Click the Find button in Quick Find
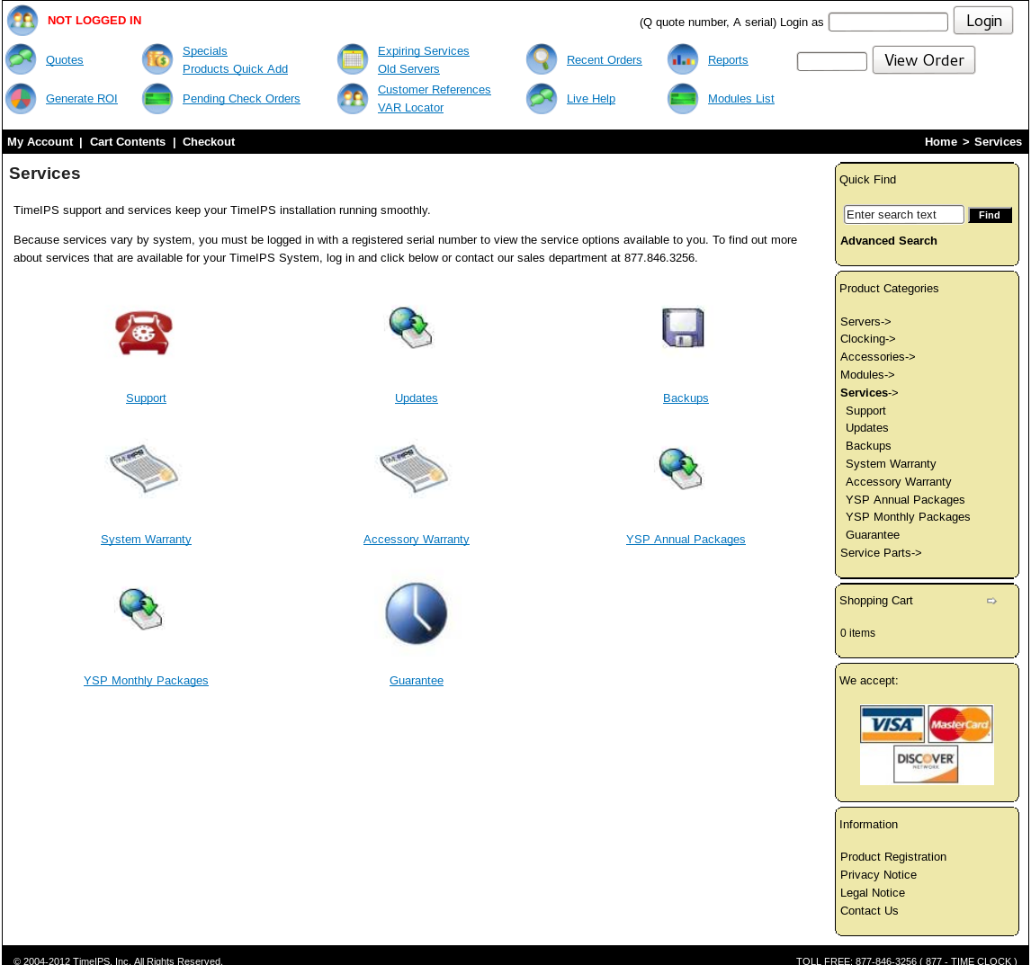This screenshot has height=965, width=1031. (x=990, y=215)
